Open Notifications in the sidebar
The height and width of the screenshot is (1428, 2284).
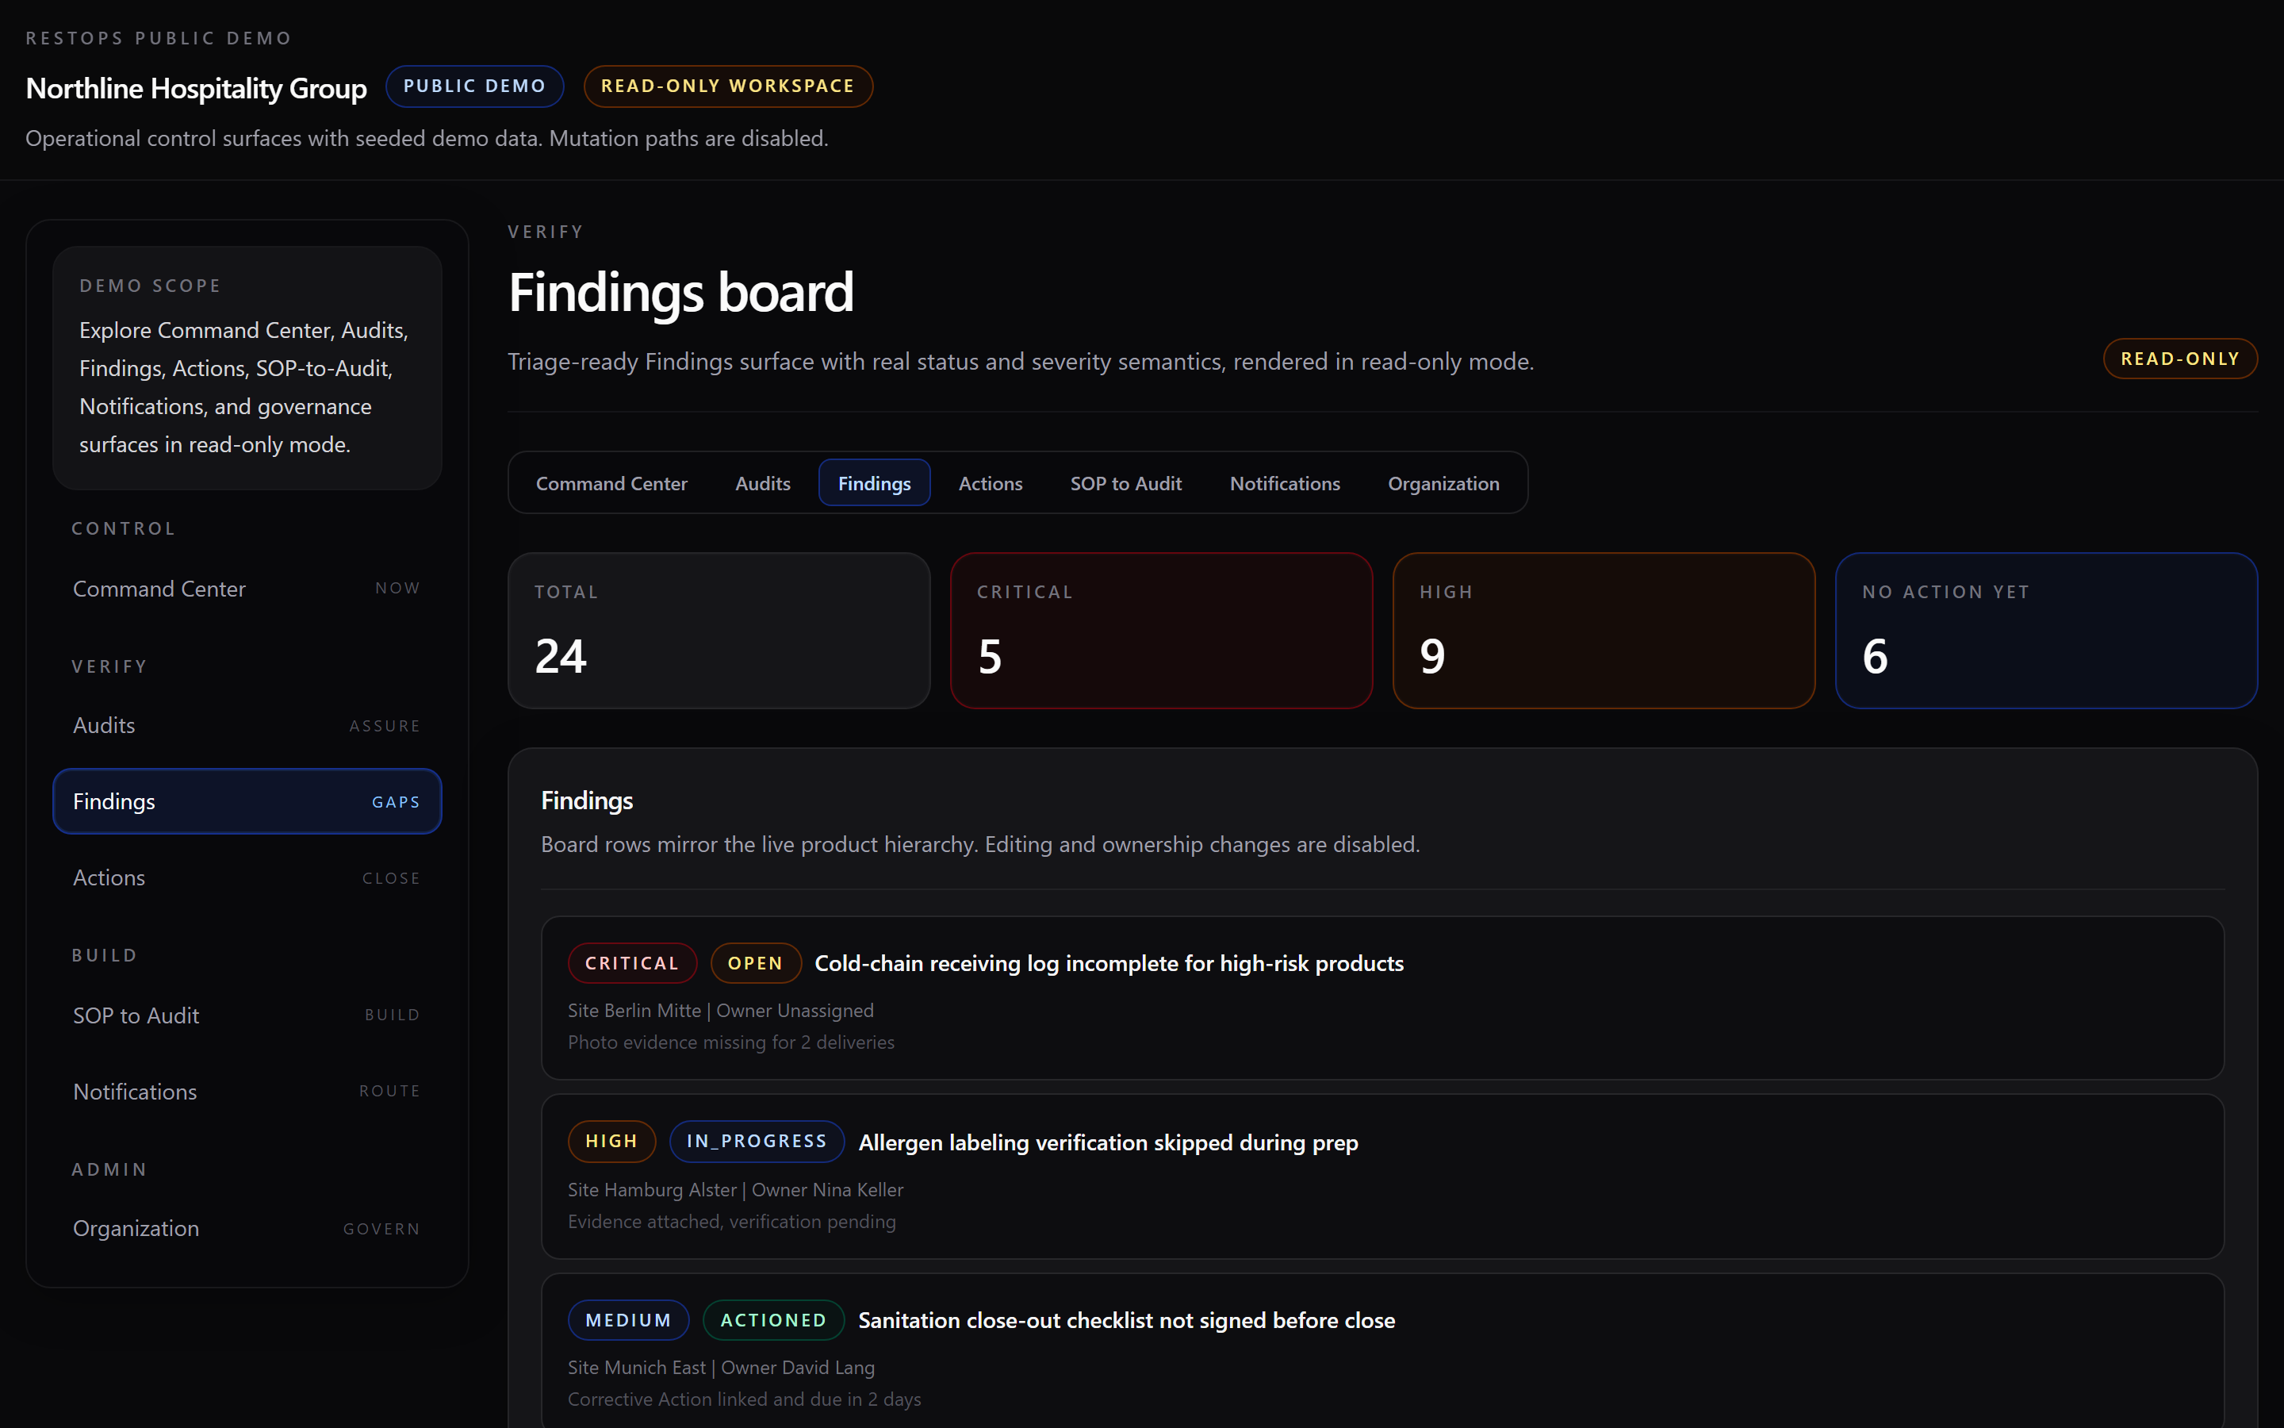[x=247, y=1091]
